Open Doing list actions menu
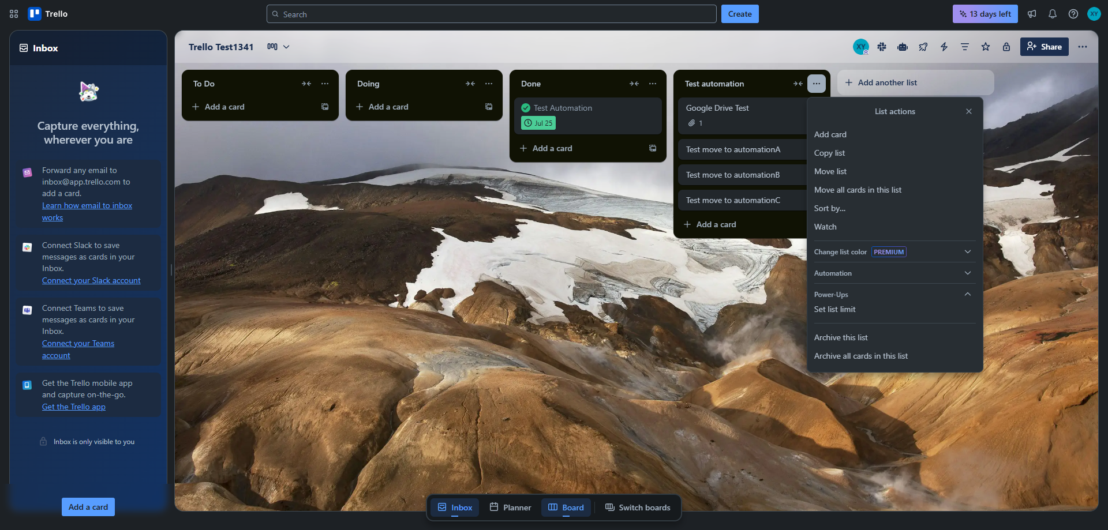The height and width of the screenshot is (530, 1108). [489, 84]
